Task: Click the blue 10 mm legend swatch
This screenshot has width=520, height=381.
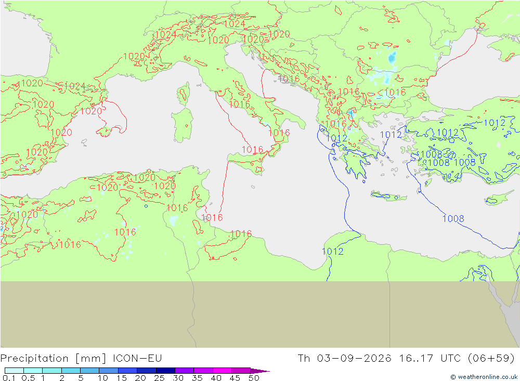Action: click(109, 371)
